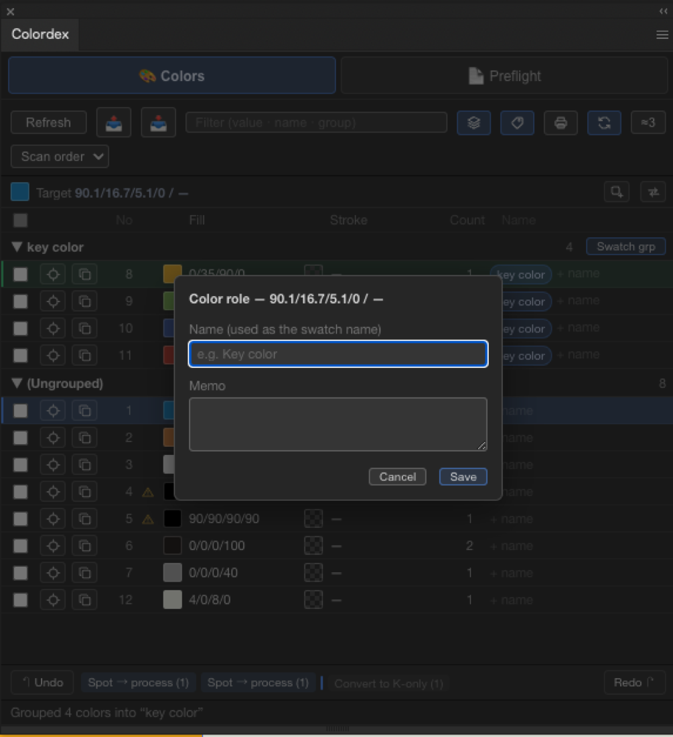
Task: Click the gray fill swatch for 0/0/0/40
Action: [x=172, y=572]
